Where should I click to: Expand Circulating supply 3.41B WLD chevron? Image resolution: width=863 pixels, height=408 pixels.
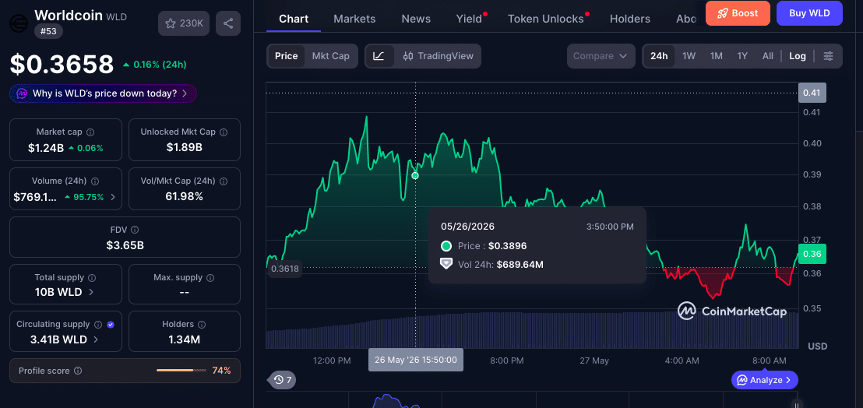click(97, 339)
